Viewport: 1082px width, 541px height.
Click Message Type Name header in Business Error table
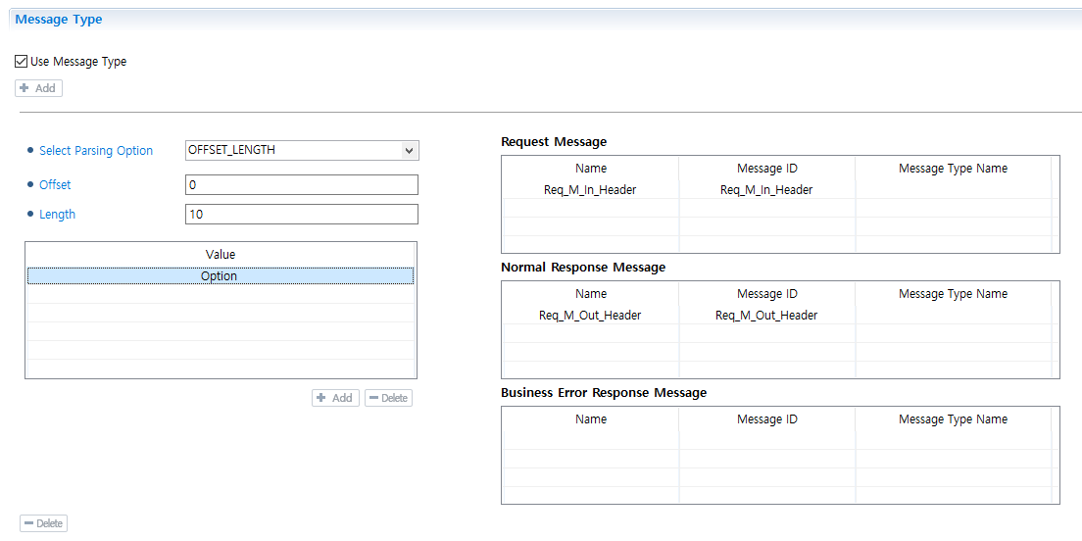953,419
